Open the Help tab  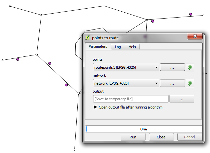pyautogui.click(x=132, y=47)
